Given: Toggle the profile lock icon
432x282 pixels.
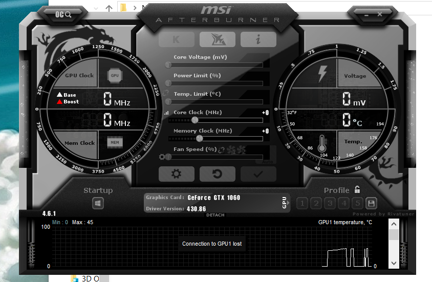Looking at the screenshot, I should pos(357,189).
